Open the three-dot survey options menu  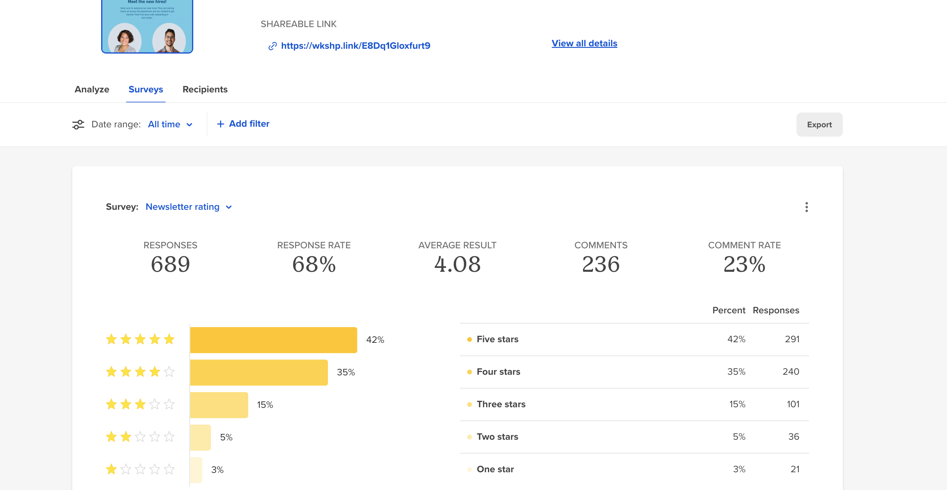pyautogui.click(x=806, y=207)
